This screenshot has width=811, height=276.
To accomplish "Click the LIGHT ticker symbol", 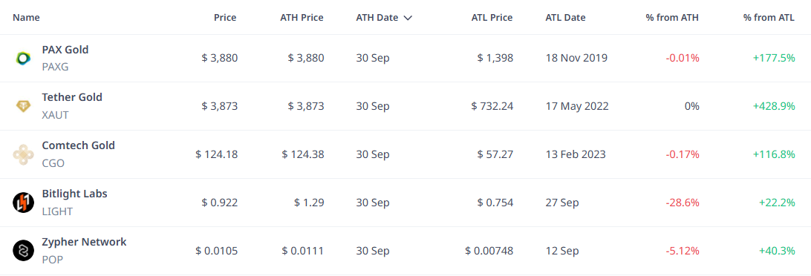I will (x=57, y=211).
